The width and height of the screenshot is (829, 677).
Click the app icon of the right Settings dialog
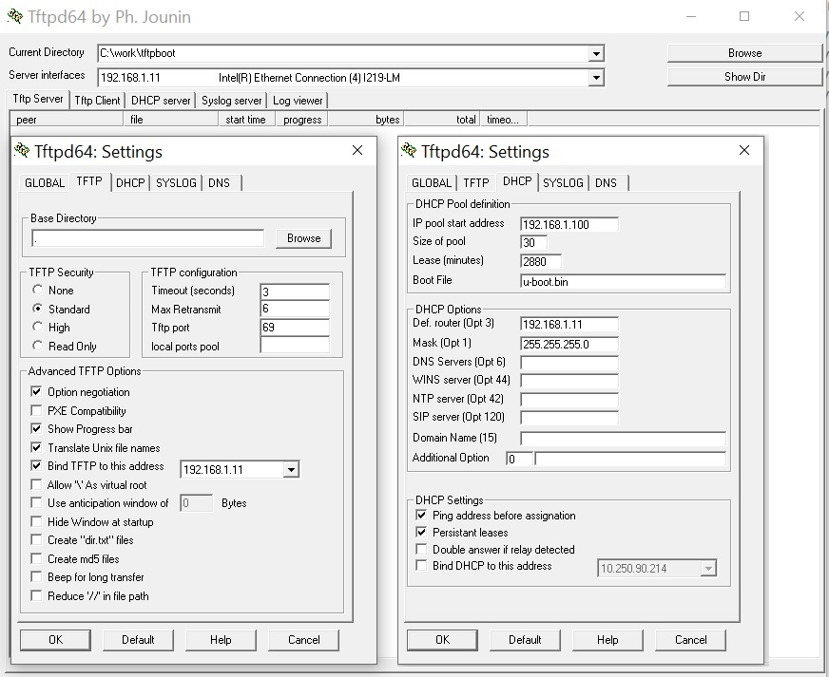[x=409, y=151]
